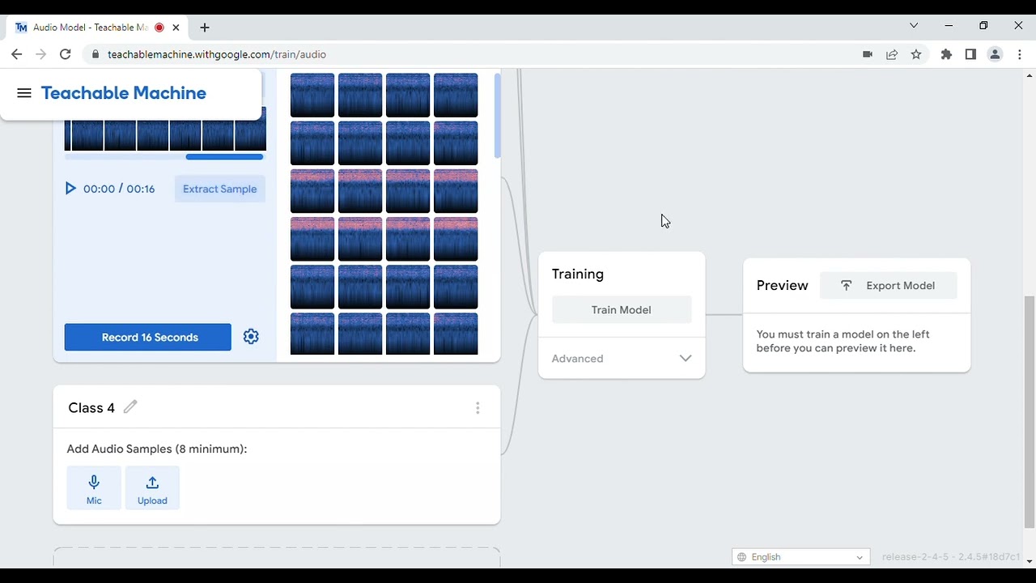
Task: Click the samples list scrollbar
Action: [x=497, y=116]
